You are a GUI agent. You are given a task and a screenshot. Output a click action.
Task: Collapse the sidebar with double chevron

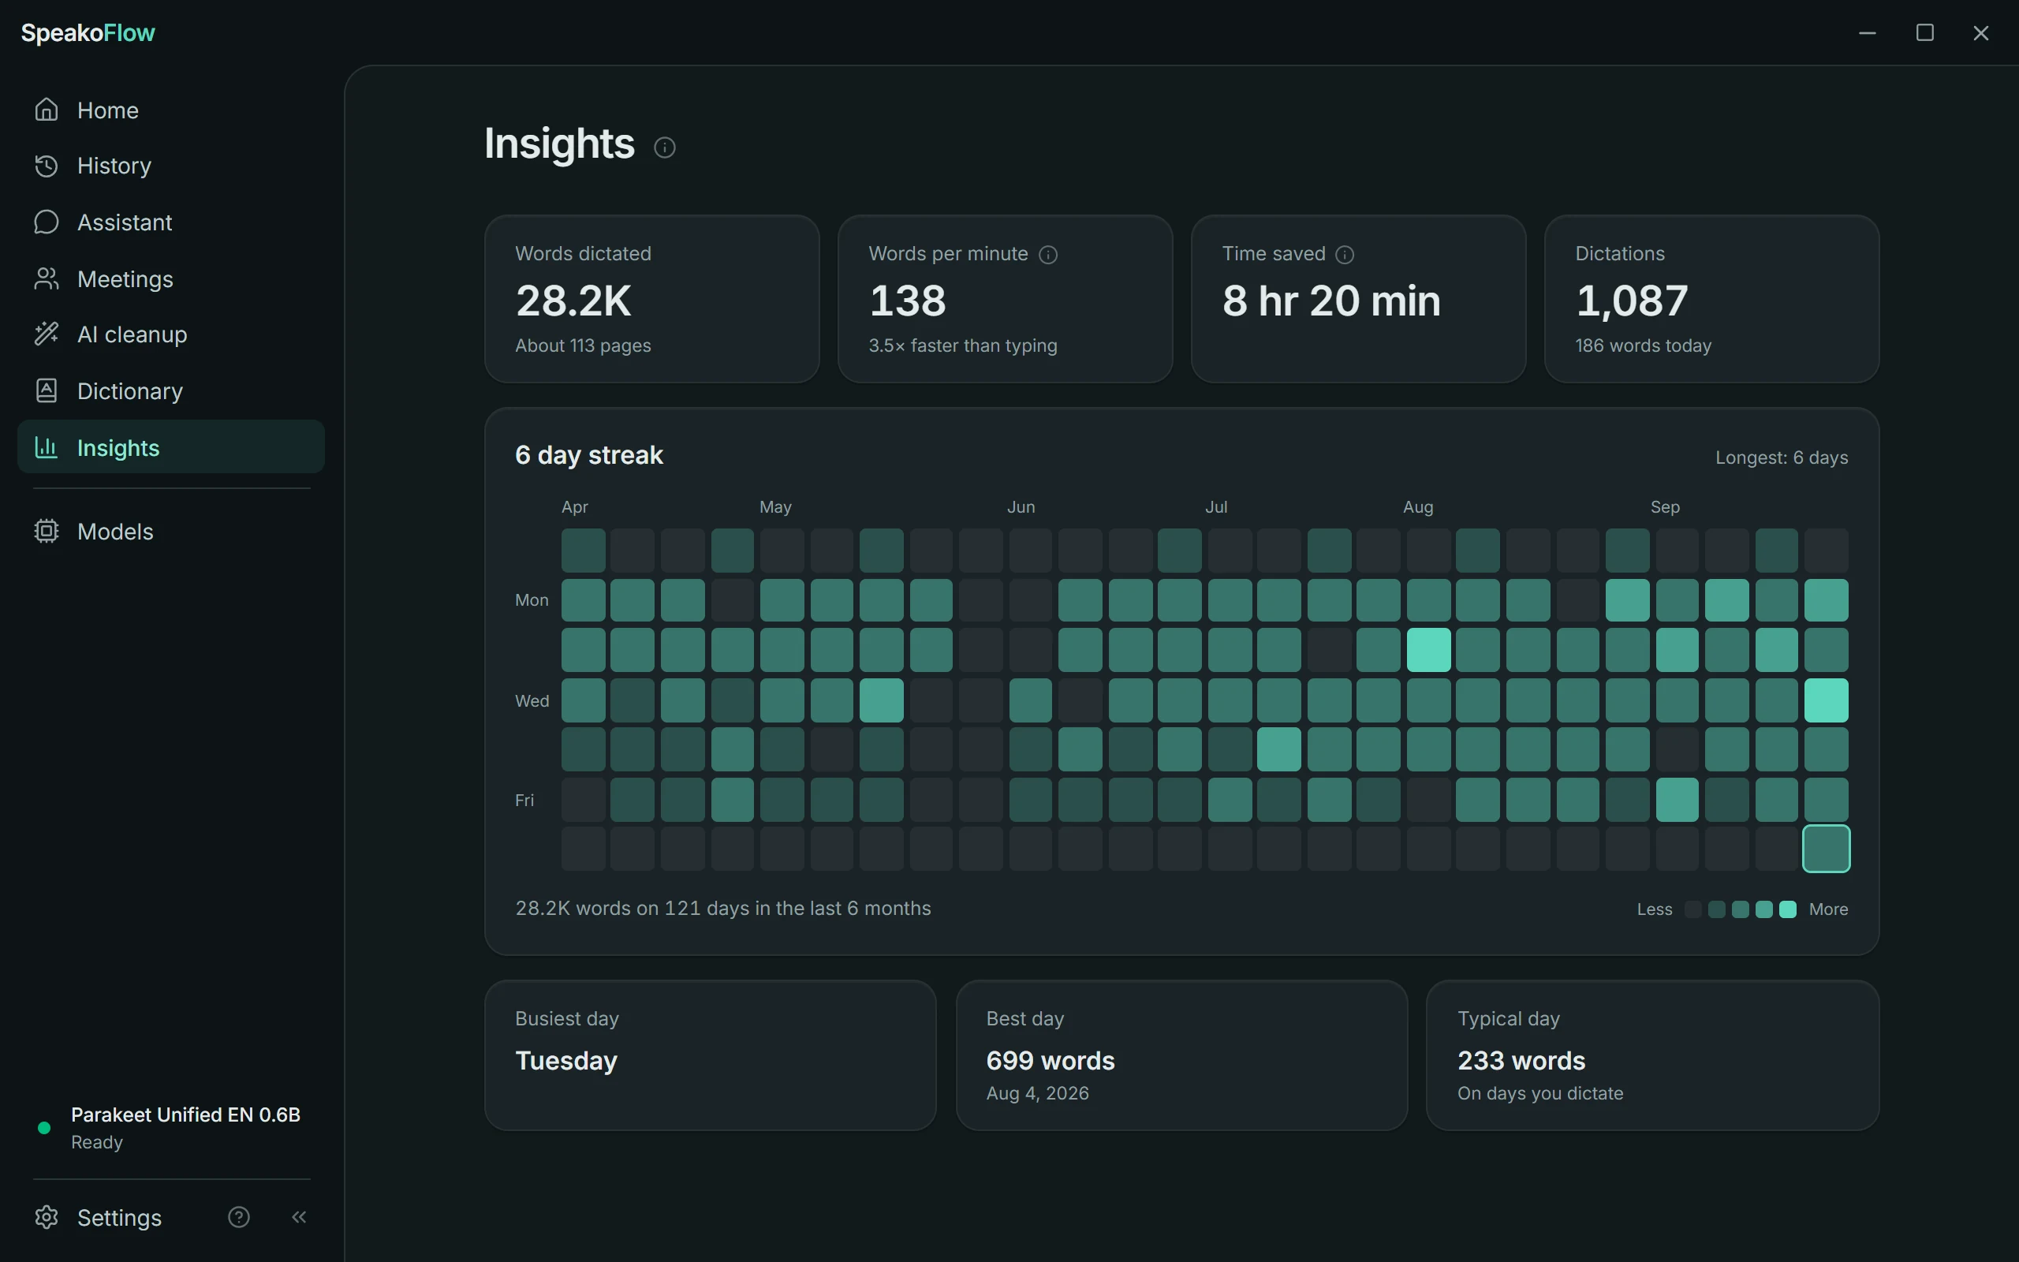coord(299,1217)
